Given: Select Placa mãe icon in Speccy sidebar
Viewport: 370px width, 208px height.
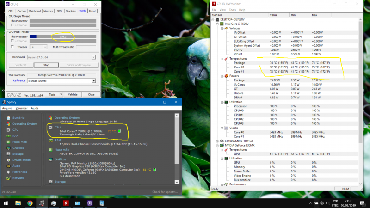Looking at the screenshot, I should (x=8, y=142).
